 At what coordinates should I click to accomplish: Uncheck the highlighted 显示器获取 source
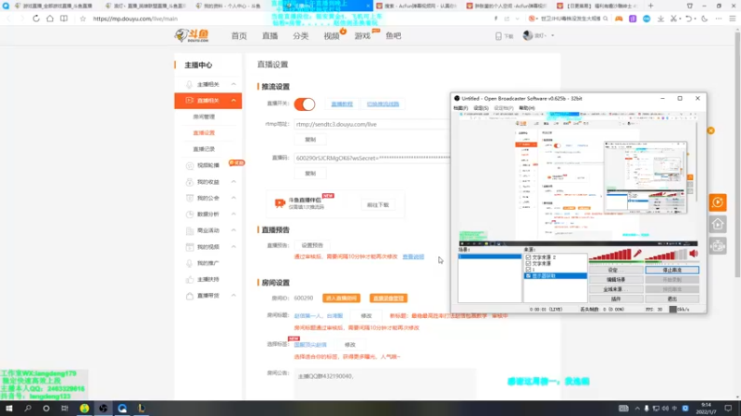point(528,275)
